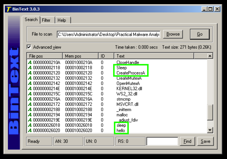Click the Browse button
The image size is (227, 159).
coord(173,34)
